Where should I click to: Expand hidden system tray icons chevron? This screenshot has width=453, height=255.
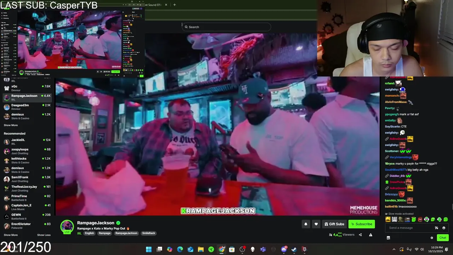(394, 249)
